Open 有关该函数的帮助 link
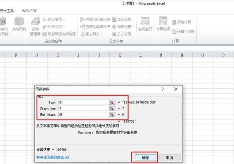 [x=53, y=157]
